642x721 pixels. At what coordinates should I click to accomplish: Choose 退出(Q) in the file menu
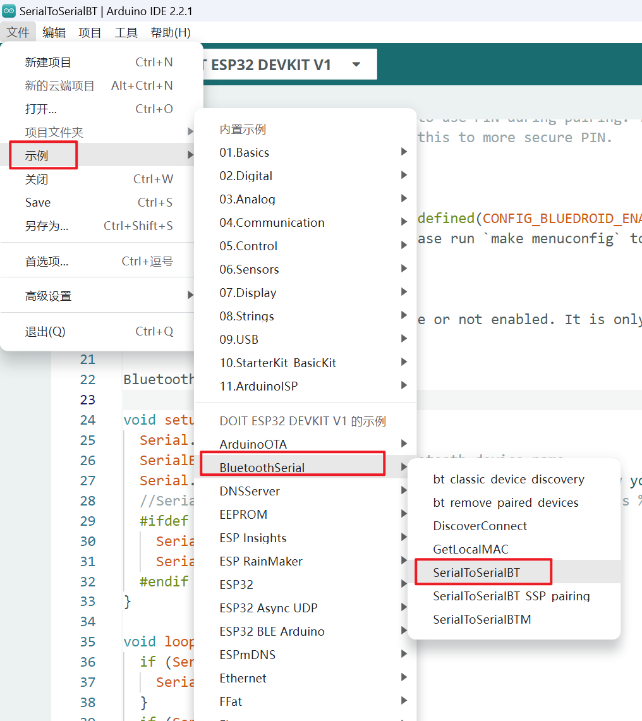point(99,332)
